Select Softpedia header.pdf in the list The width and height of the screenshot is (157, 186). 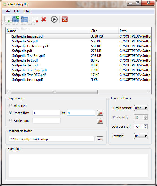point(27,80)
